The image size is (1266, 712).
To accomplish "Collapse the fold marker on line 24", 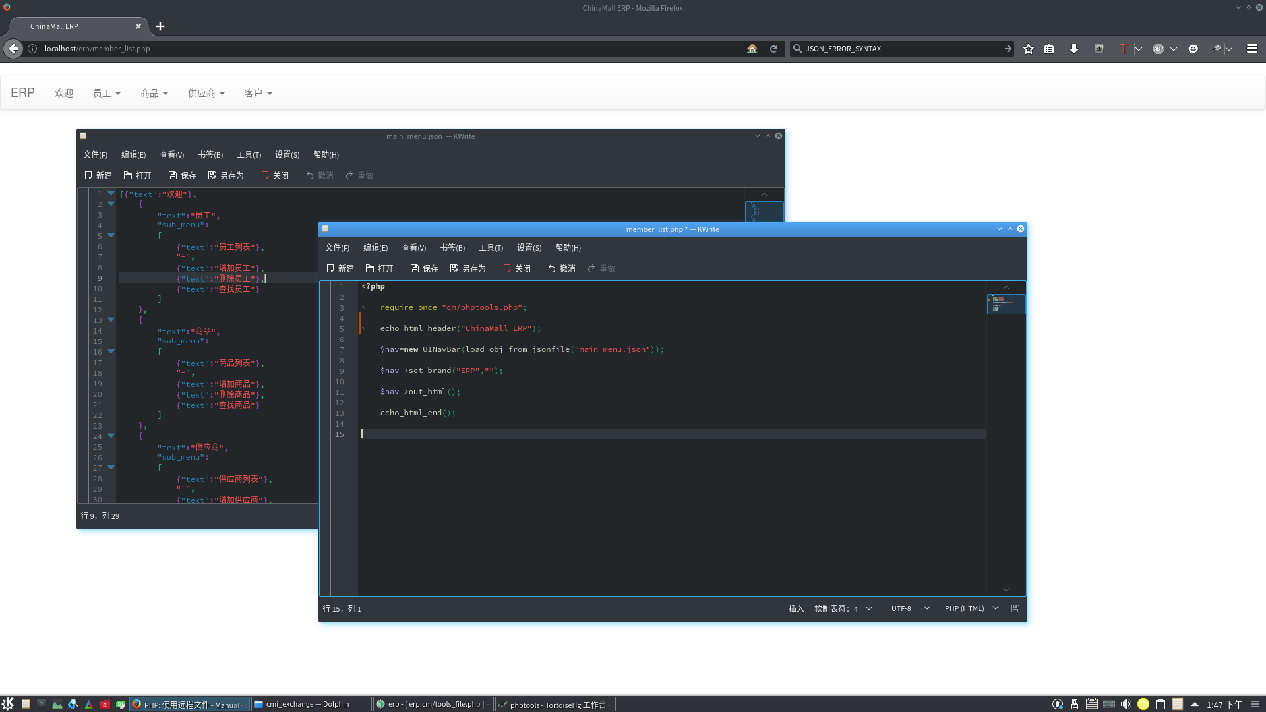I will pos(111,436).
